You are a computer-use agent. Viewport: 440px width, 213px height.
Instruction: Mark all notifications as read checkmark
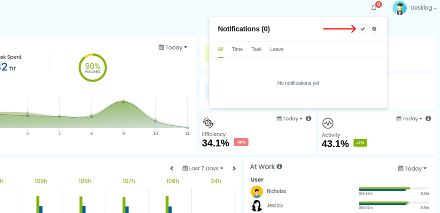[x=363, y=29]
